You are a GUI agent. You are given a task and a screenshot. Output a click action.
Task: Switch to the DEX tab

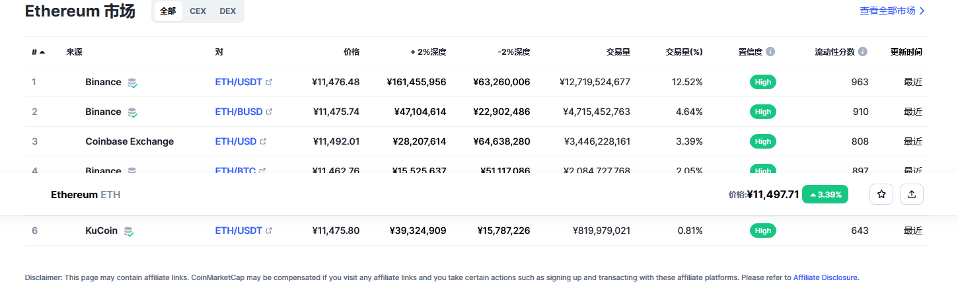(228, 11)
